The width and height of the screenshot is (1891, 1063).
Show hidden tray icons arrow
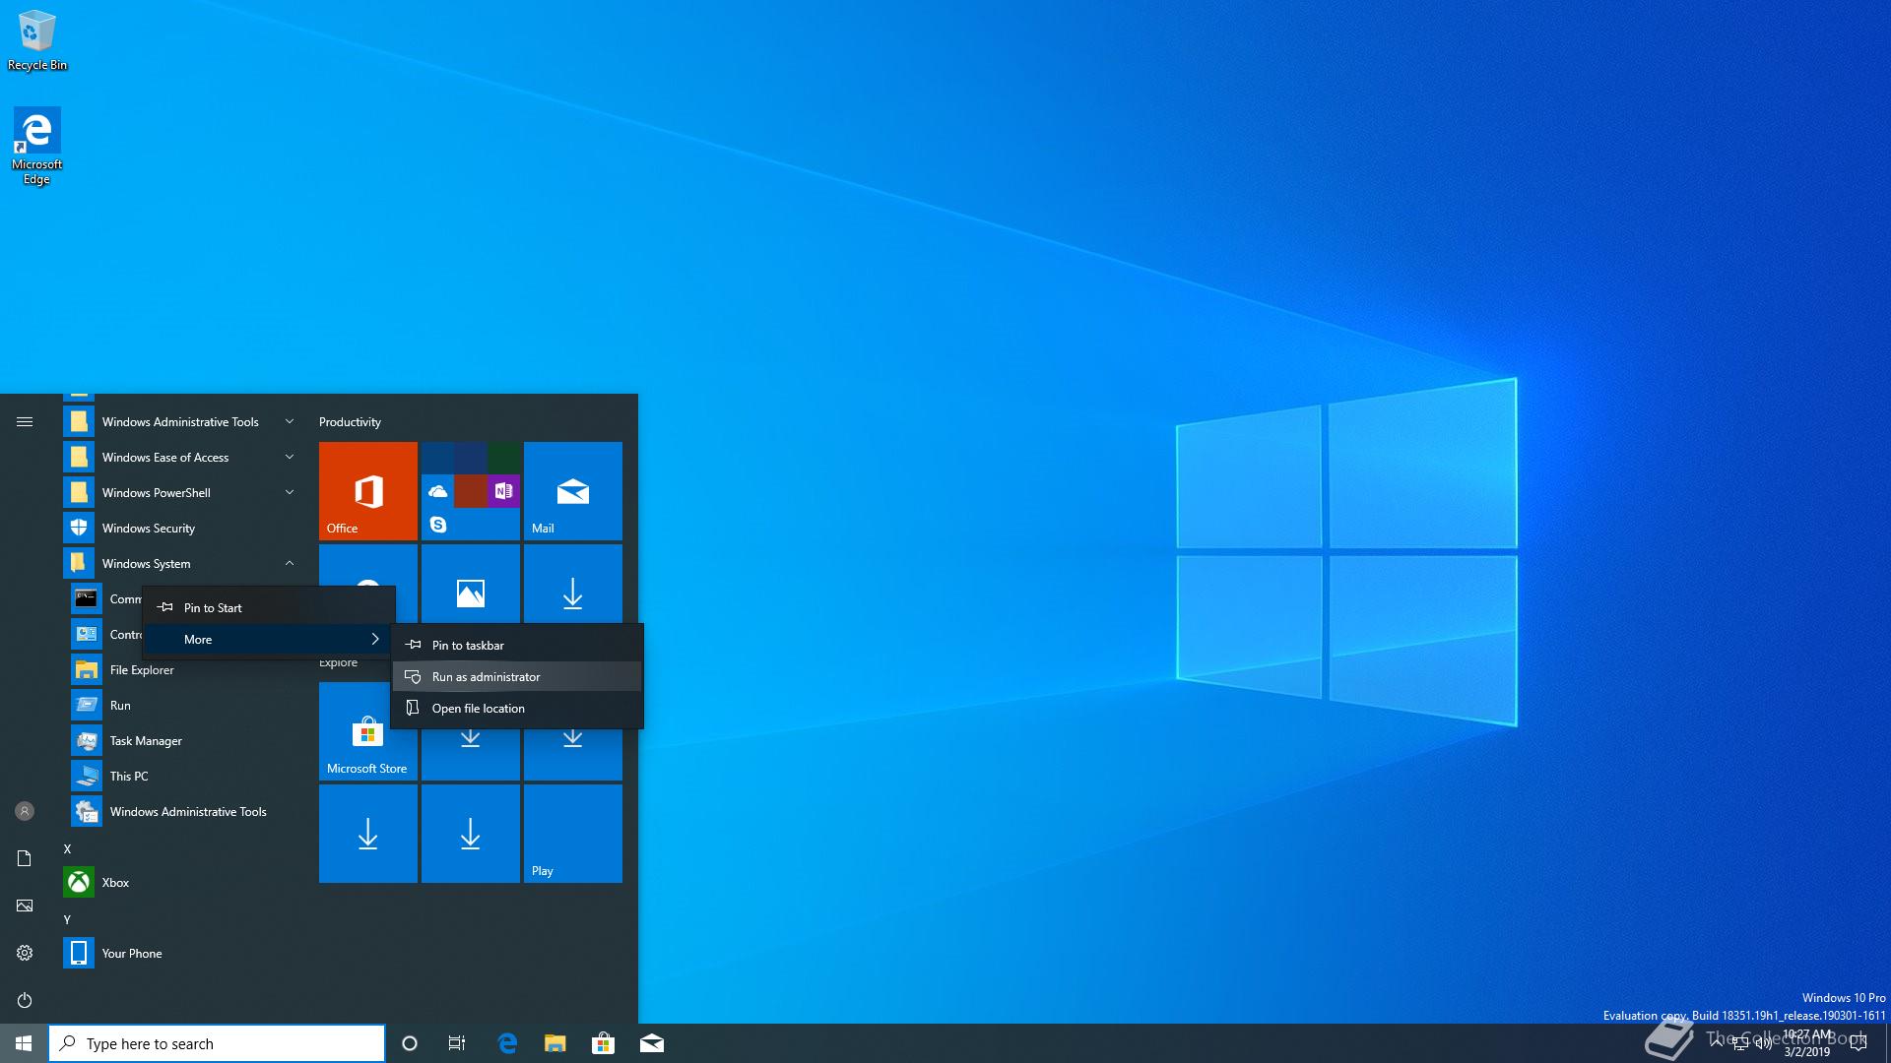pos(1716,1043)
